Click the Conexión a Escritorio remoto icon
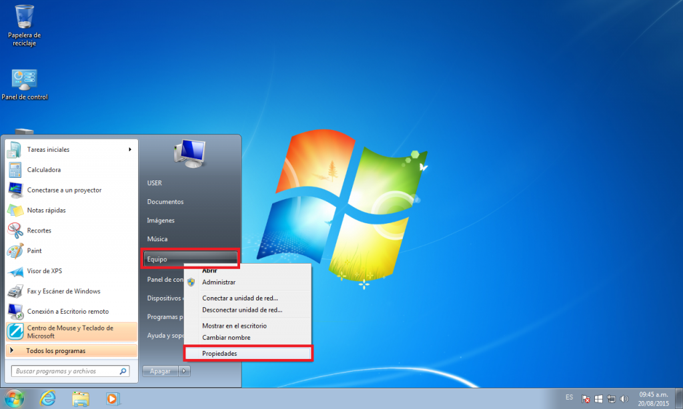Image resolution: width=683 pixels, height=409 pixels. click(x=15, y=312)
